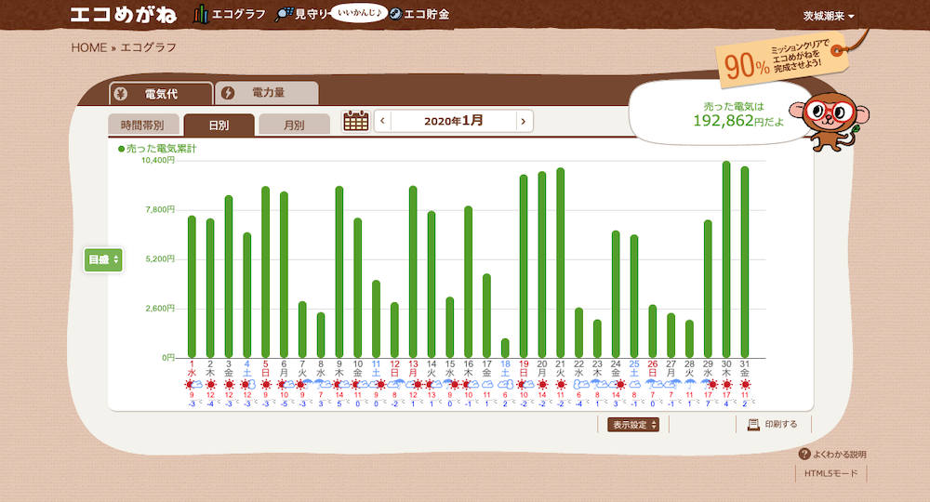Click the 5,200円 axis label
930x502 pixels.
[x=160, y=259]
